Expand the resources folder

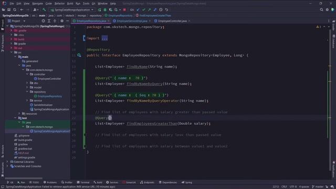coord(19,113)
